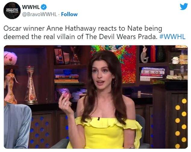Click the blue verified checkmark badge
Viewport: 191px width, 152px height.
[x=44, y=7]
